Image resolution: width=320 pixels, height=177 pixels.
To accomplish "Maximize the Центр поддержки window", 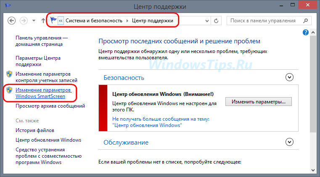I will [293, 5].
